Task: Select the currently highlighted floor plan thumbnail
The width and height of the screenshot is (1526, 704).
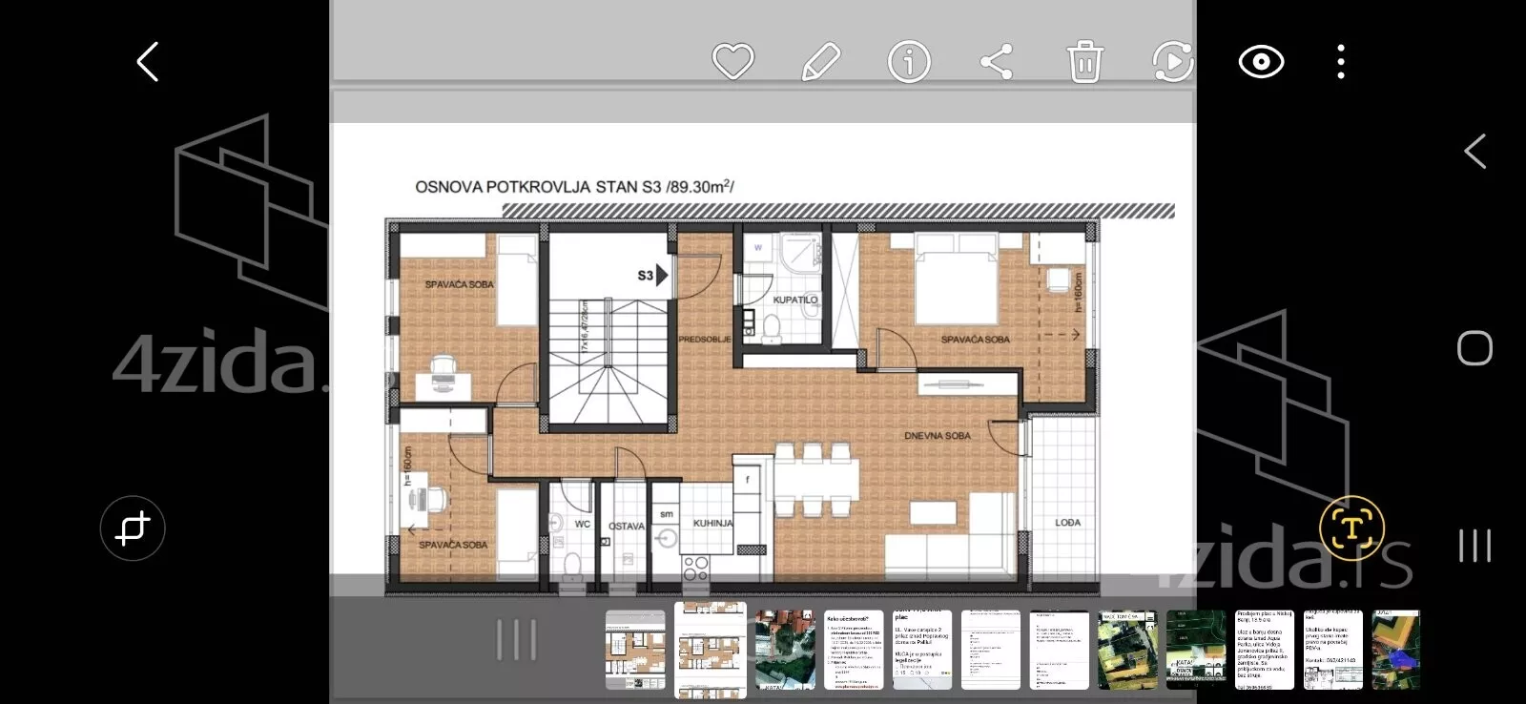Action: coord(710,650)
